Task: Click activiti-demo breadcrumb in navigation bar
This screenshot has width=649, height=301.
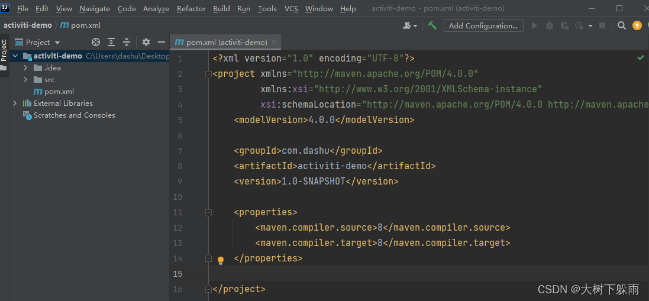Action: tap(28, 25)
